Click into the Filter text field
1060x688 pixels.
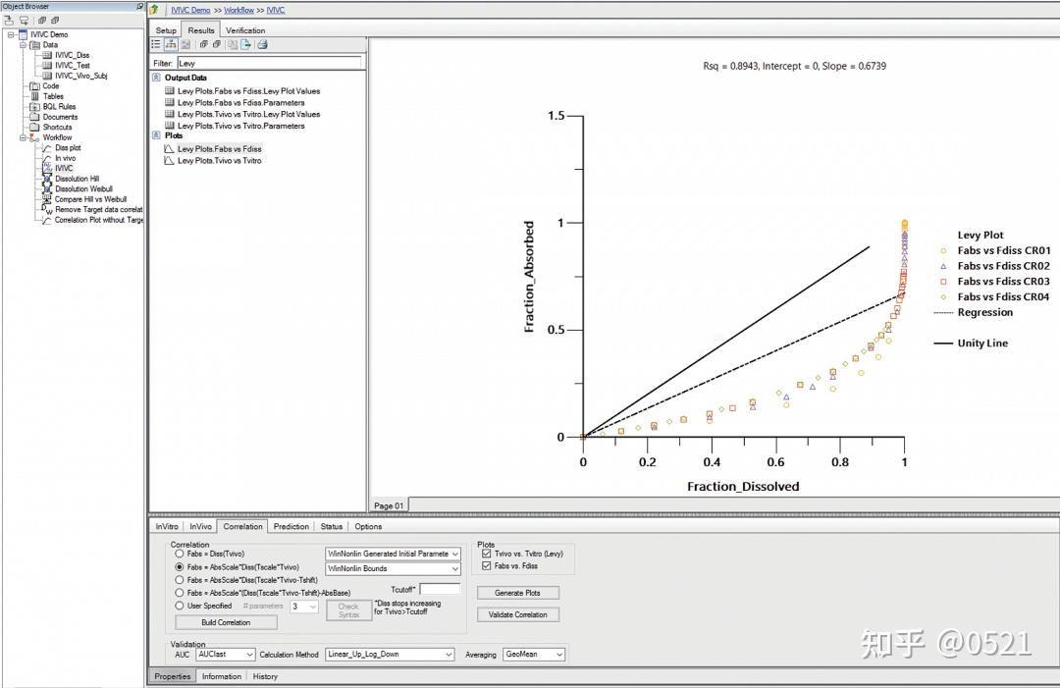click(x=269, y=63)
